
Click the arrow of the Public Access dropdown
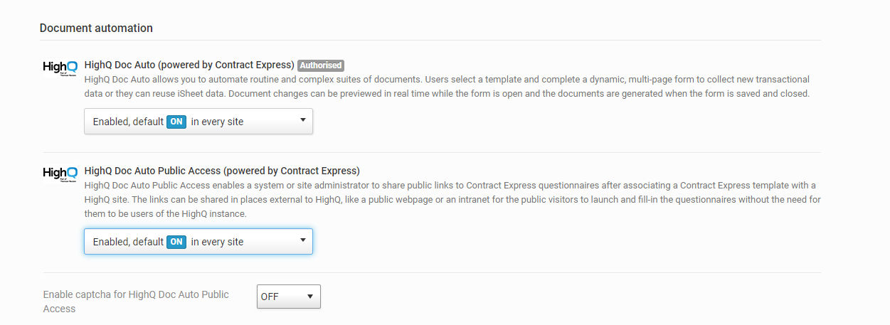pyautogui.click(x=302, y=241)
